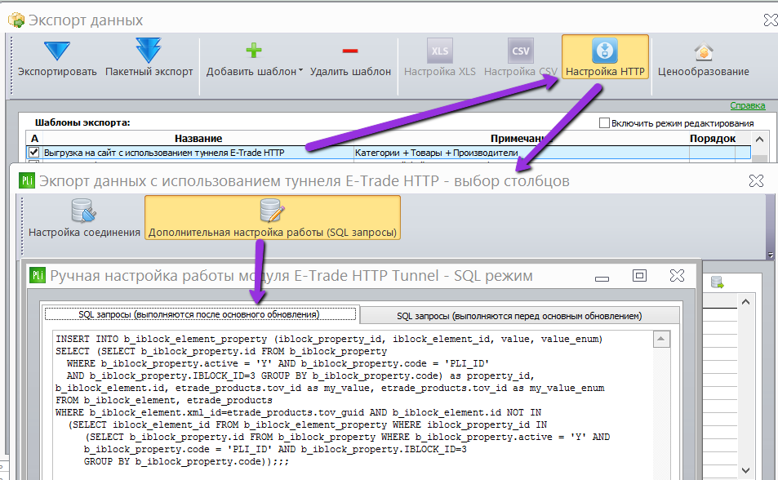Click the Порядок column header
This screenshot has width=778, height=480.
tap(712, 139)
